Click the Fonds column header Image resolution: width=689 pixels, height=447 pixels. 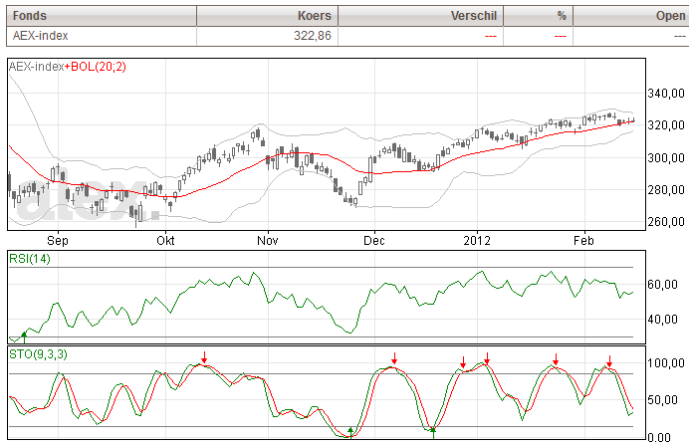pos(102,16)
